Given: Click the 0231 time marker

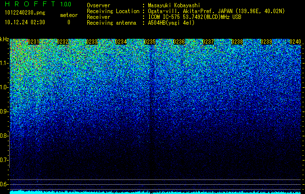Looking at the screenshot, I should (x=33, y=42).
